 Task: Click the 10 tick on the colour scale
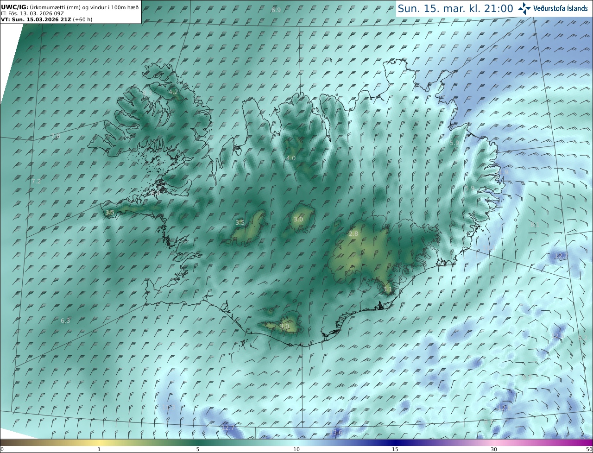click(296, 449)
